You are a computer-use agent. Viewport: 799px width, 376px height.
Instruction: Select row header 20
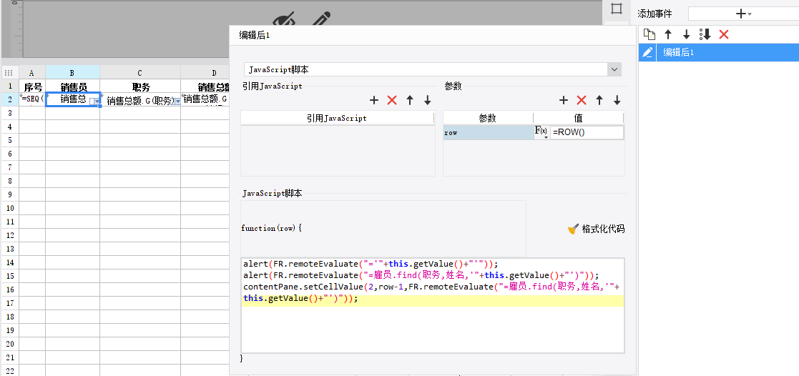pyautogui.click(x=9, y=344)
